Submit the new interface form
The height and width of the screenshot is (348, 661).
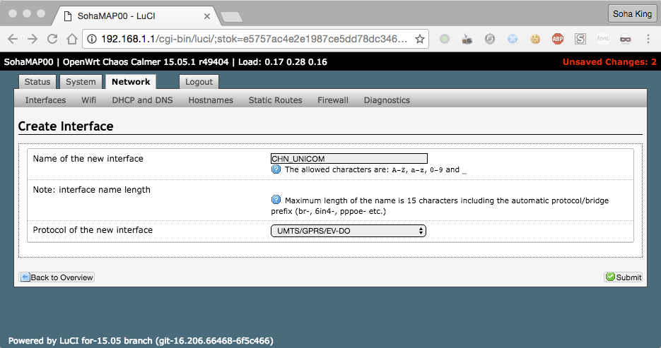pos(623,277)
